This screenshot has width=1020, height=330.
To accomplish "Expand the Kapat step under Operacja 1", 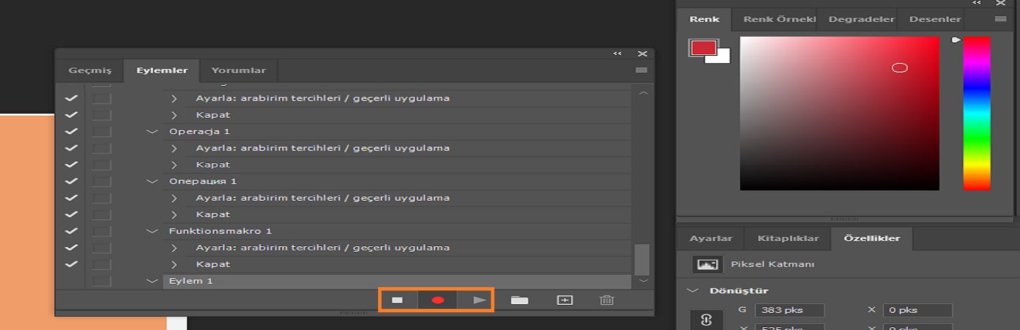I will pos(174,165).
